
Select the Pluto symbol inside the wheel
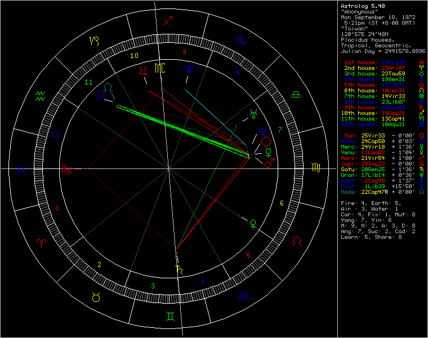coord(262,131)
